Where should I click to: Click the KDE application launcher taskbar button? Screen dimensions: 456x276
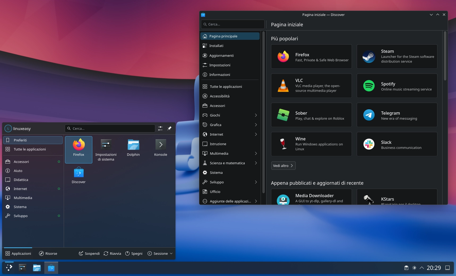pyautogui.click(x=9, y=268)
